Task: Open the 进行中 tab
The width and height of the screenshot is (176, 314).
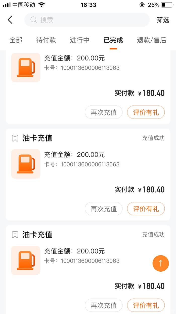Action: [79, 40]
